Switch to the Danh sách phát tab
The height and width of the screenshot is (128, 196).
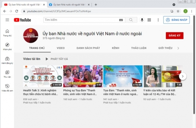coord(88,48)
